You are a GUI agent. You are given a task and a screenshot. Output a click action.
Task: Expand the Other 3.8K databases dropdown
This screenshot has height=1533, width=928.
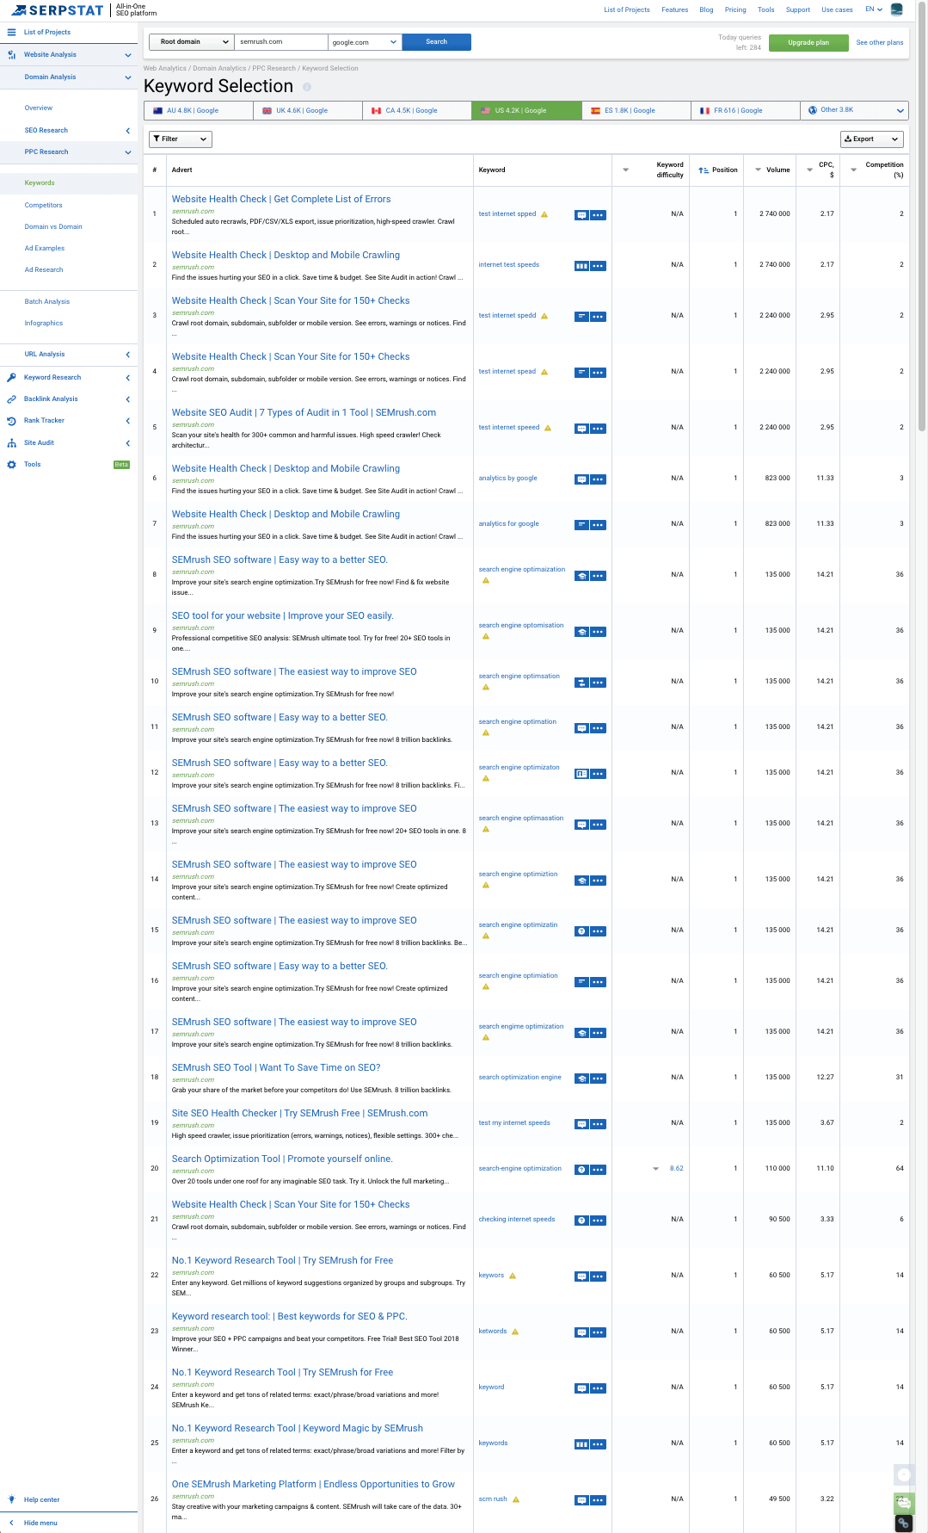(x=855, y=110)
